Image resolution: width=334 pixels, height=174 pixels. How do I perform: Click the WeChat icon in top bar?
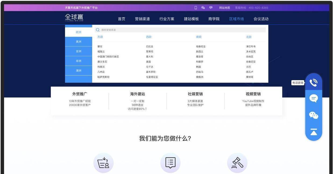click(x=203, y=8)
